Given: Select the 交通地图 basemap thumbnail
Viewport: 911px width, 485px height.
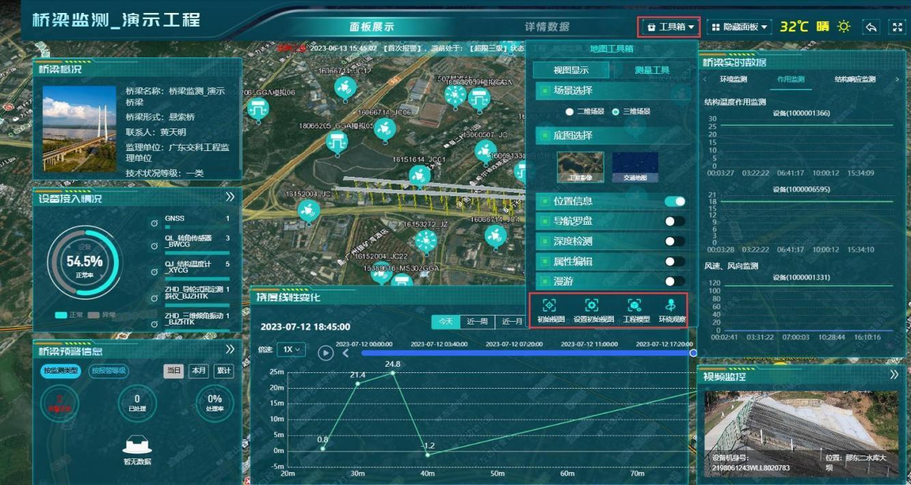Looking at the screenshot, I should (x=635, y=167).
